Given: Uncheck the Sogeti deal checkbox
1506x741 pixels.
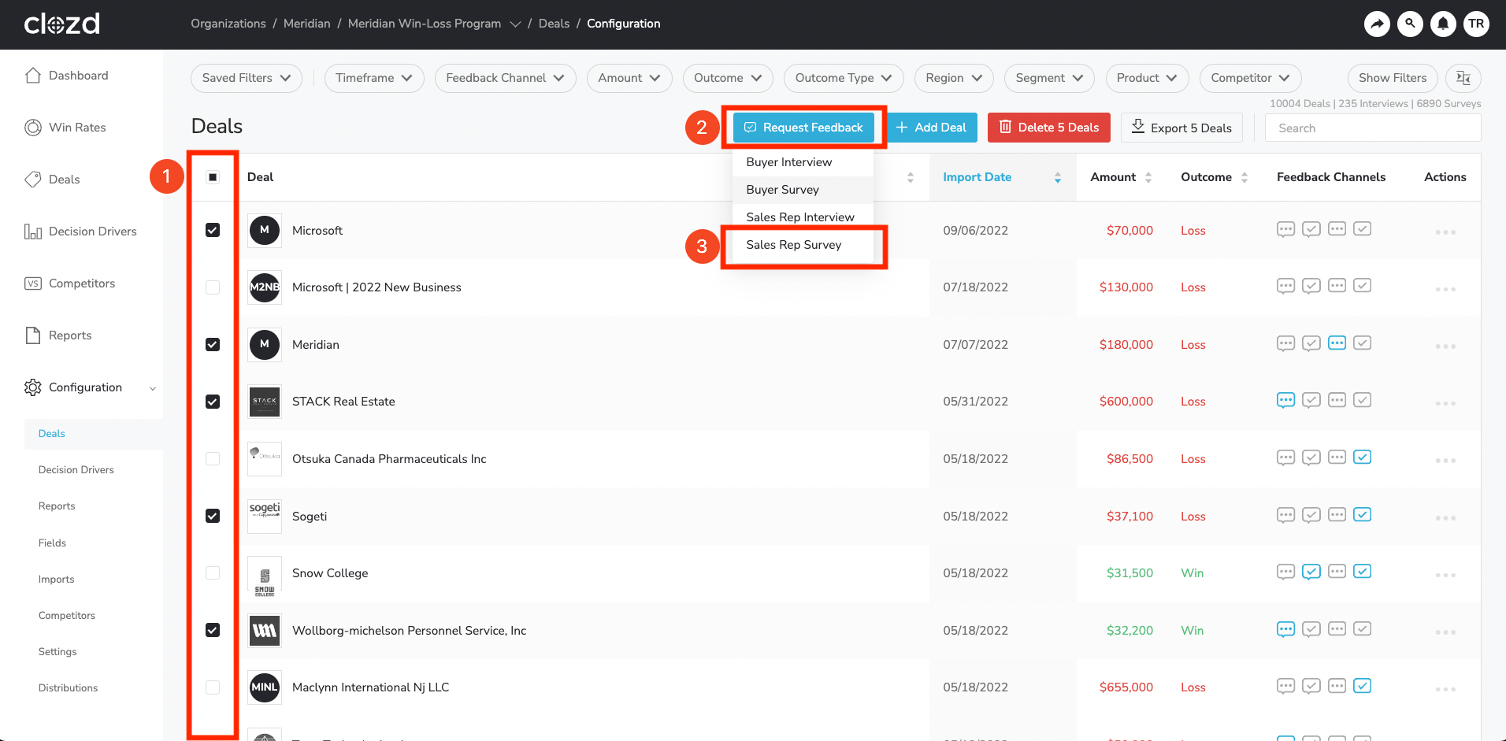Looking at the screenshot, I should pos(213,516).
